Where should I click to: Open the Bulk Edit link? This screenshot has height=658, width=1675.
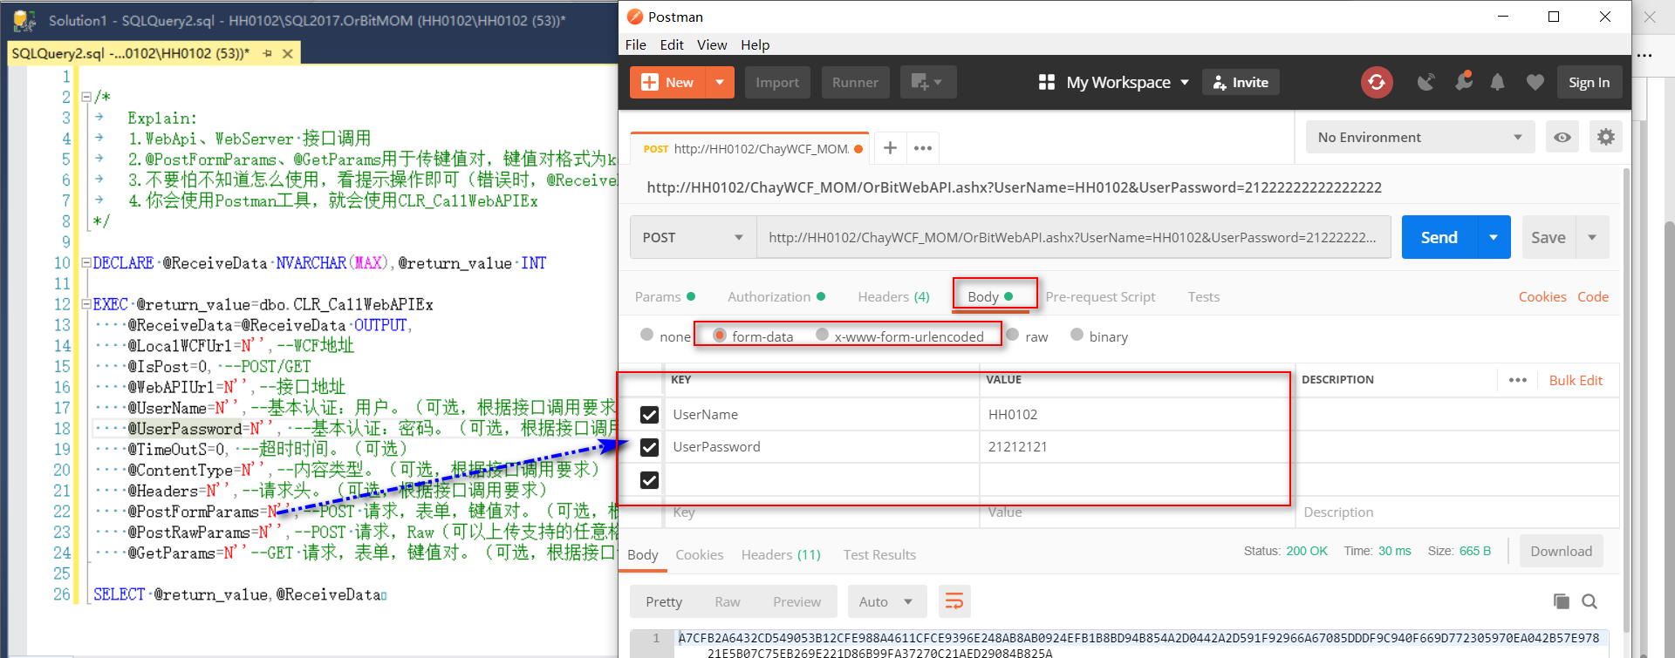[x=1576, y=380]
